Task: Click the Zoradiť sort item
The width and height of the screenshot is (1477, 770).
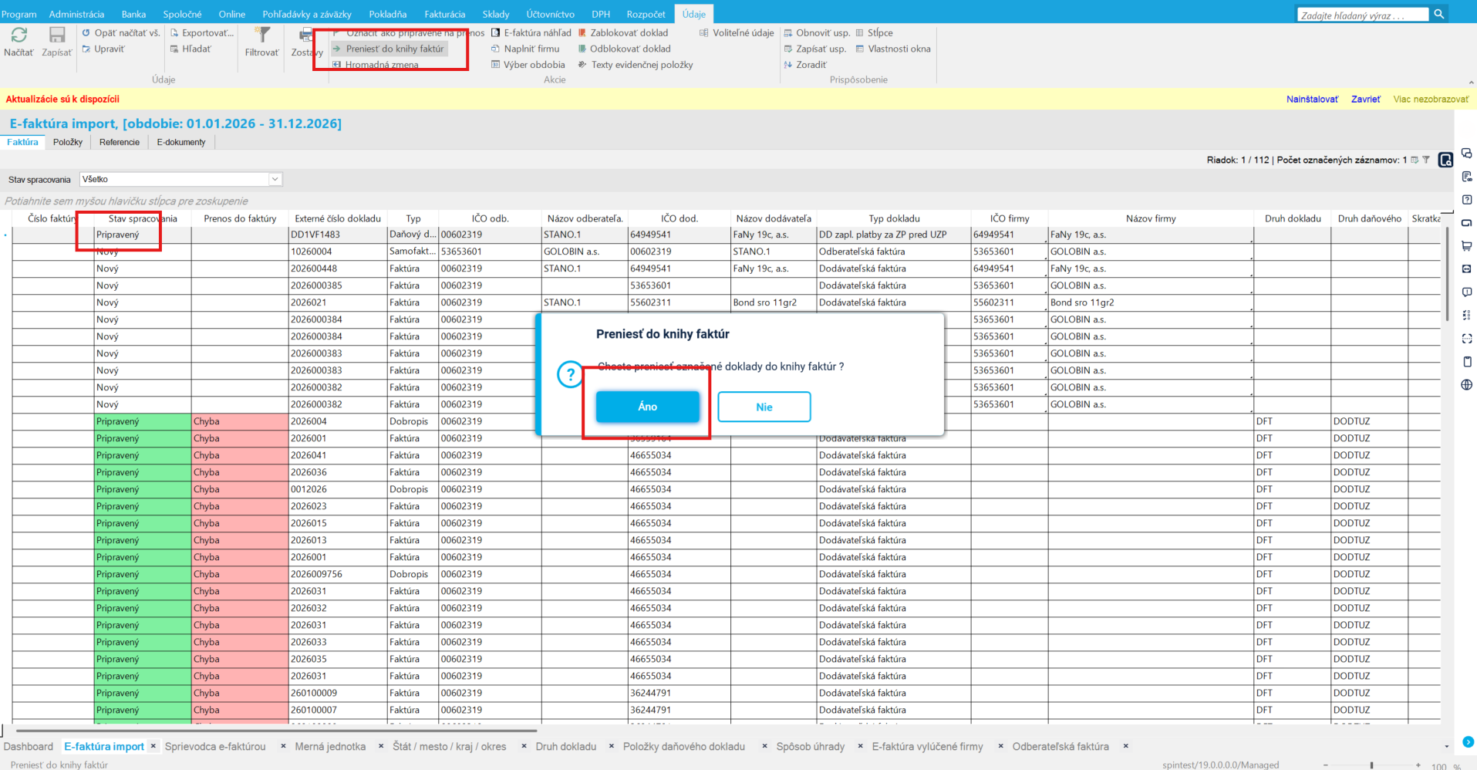Action: (x=805, y=65)
